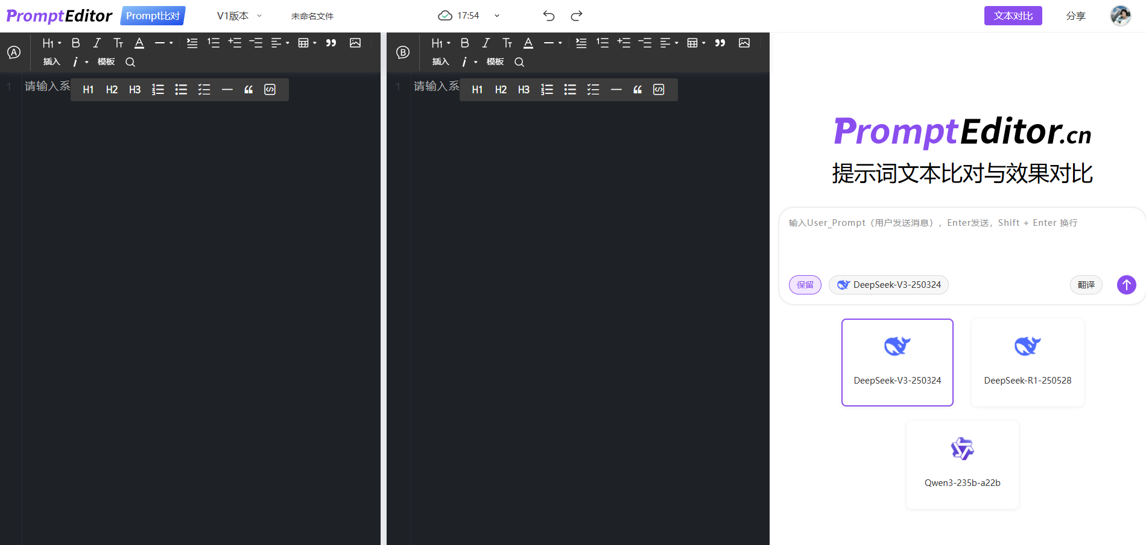Image resolution: width=1146 pixels, height=545 pixels.
Task: Apply italic in editor B toolbar
Action: pyautogui.click(x=486, y=43)
